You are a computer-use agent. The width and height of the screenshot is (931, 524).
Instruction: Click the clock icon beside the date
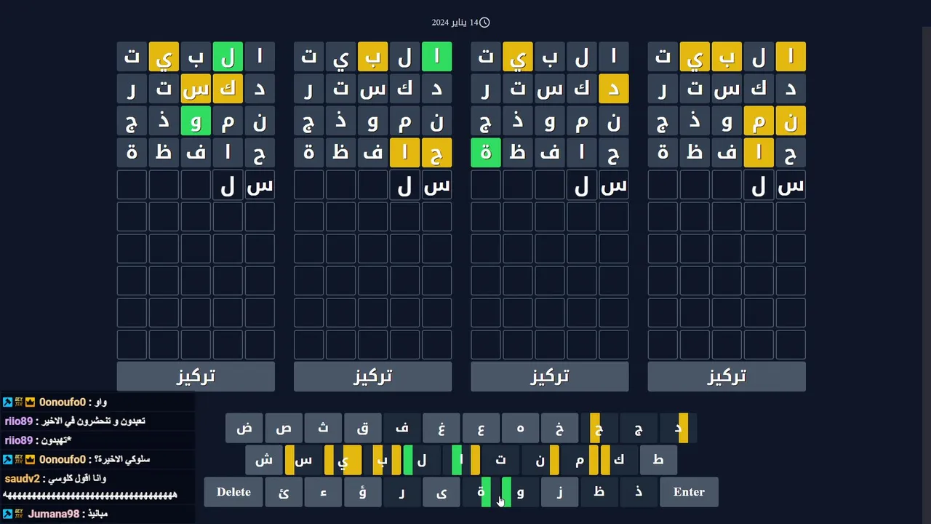(x=484, y=23)
